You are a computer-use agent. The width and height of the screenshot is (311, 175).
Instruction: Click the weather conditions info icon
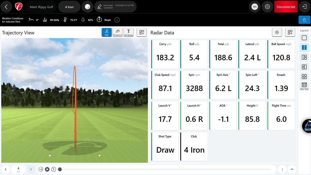point(117,20)
